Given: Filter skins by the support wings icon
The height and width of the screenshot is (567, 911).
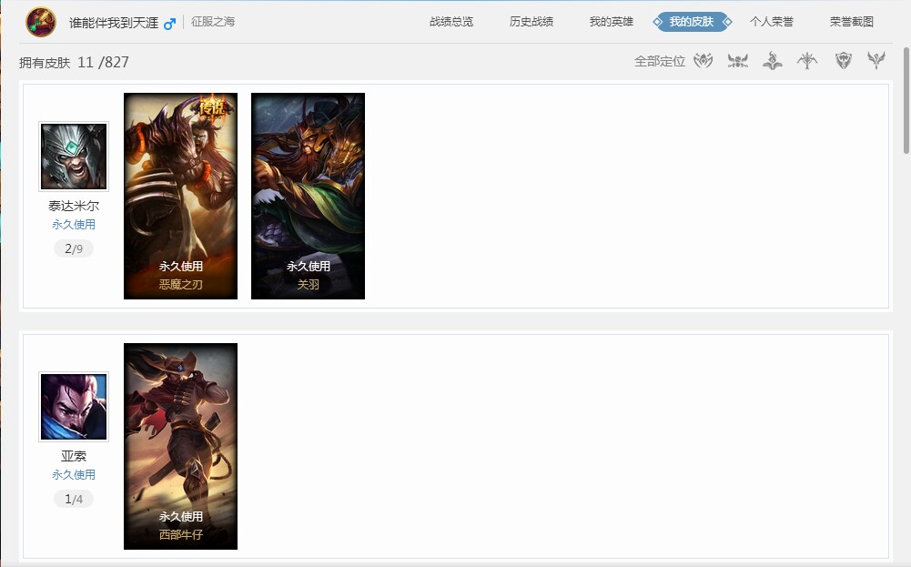Looking at the screenshot, I should pos(876,61).
